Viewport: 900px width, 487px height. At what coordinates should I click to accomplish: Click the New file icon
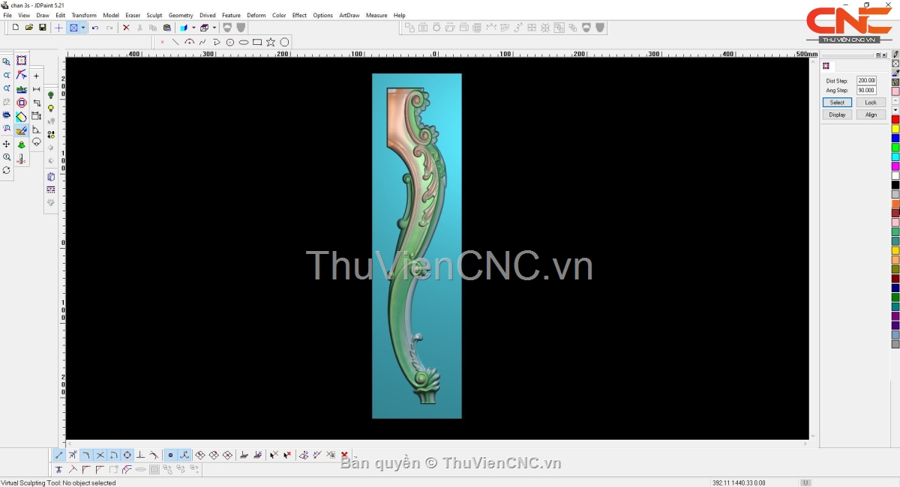(x=16, y=28)
